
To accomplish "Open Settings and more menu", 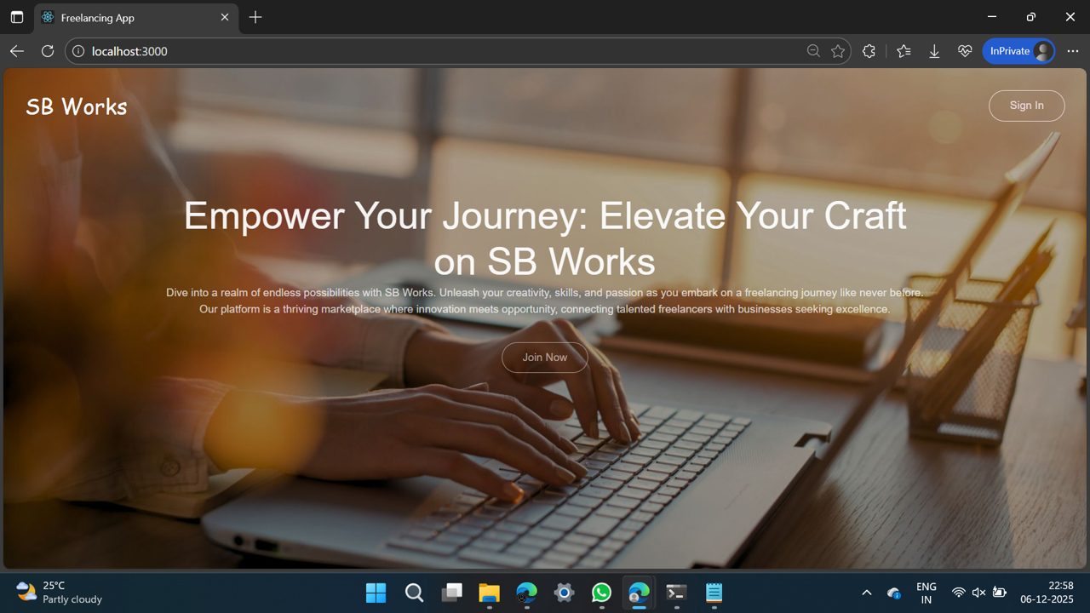I will (1072, 51).
